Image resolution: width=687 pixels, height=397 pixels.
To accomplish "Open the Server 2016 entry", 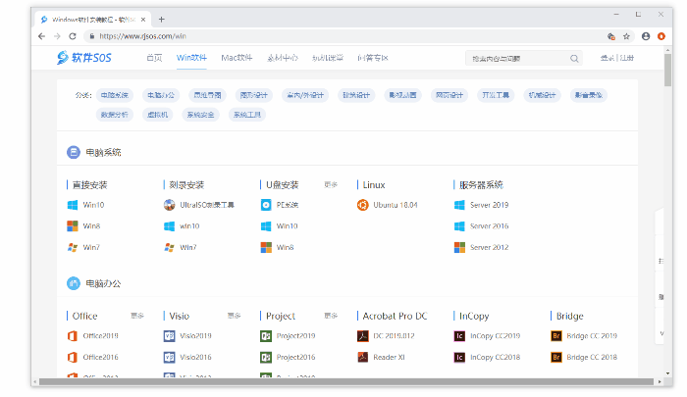I will 482,225.
